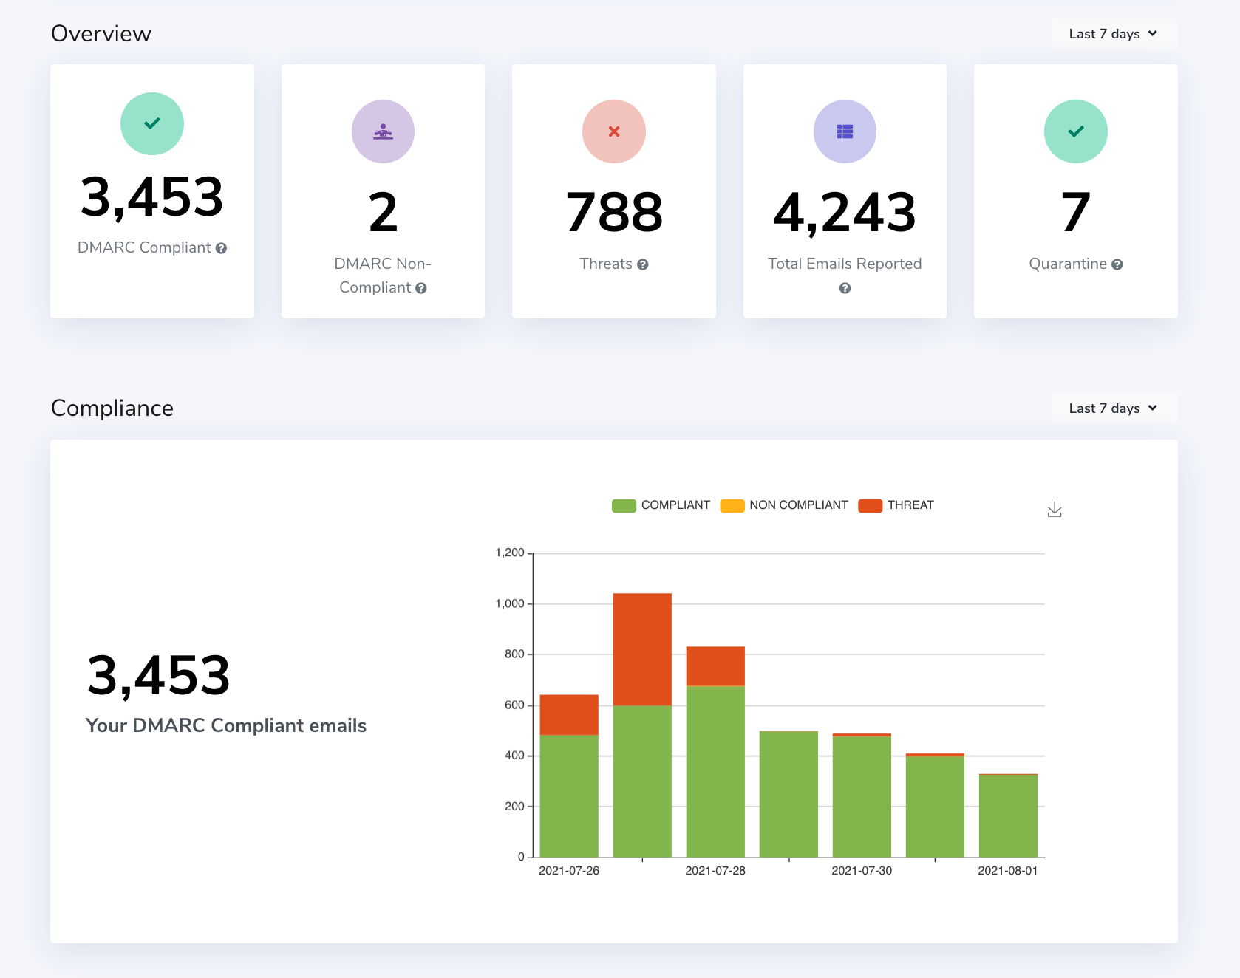Click help icon under Total Emails Reported
This screenshot has width=1240, height=978.
coord(845,288)
